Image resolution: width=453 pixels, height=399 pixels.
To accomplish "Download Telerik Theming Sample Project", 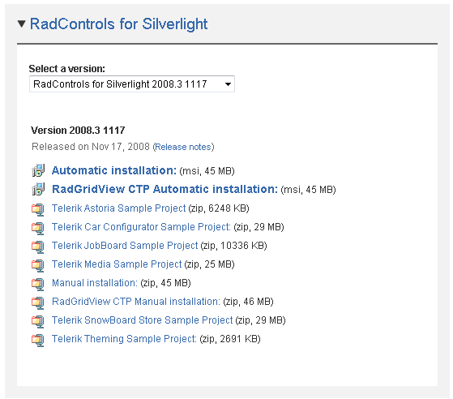I will (124, 339).
